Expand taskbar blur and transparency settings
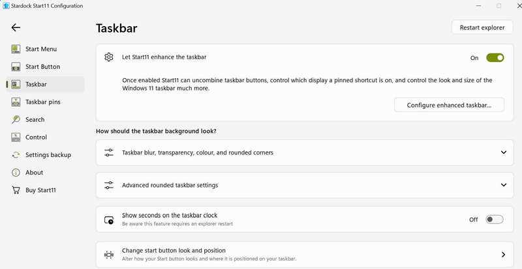522x269 pixels. pos(503,152)
